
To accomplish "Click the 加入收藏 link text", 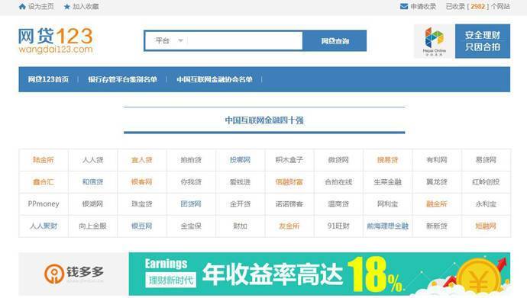I will point(86,6).
